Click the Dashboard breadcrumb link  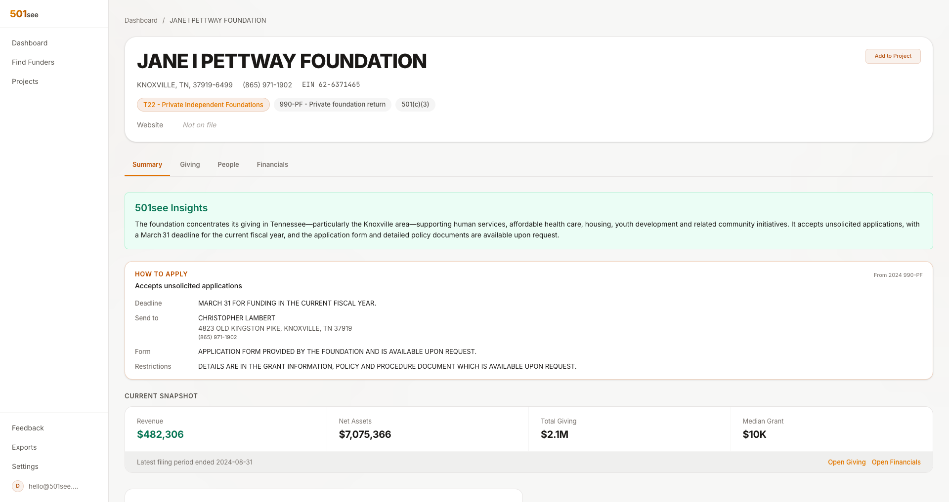(141, 20)
